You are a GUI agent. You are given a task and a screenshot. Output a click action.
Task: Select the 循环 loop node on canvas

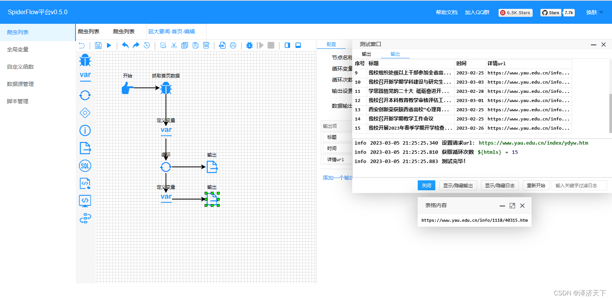pos(166,167)
